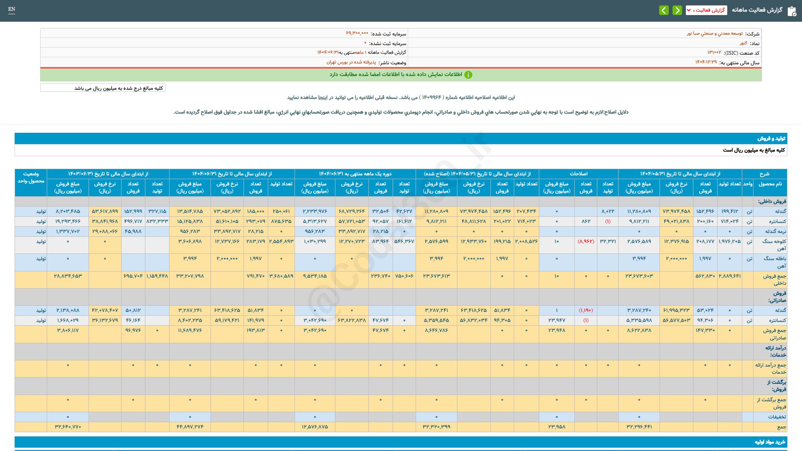The image size is (802, 451).
Task: Click the green info icon in banner
Action: click(x=468, y=75)
